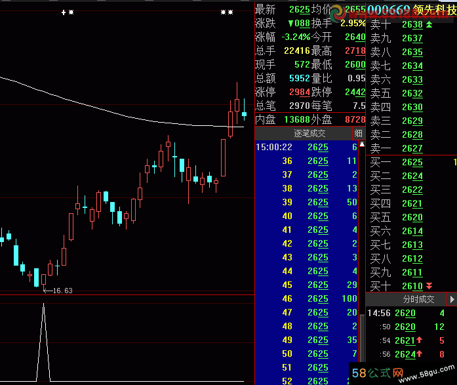Image resolution: width=457 pixels, height=385 pixels.
Task: Select the 卖一 2627 order row
Action: click(x=411, y=148)
